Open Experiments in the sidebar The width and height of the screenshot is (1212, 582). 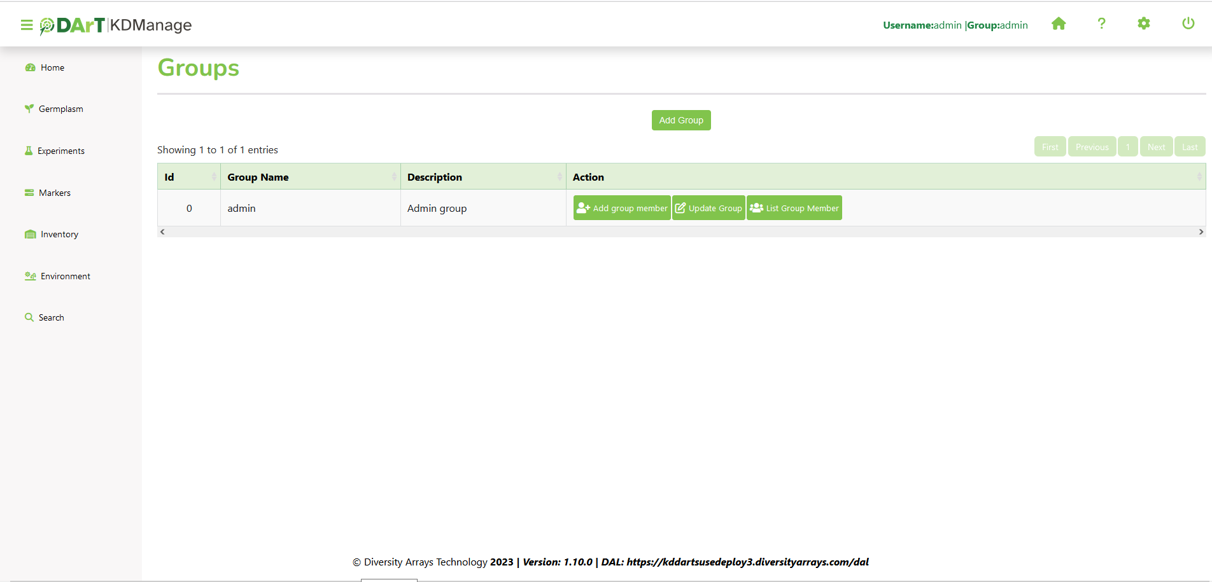[60, 151]
